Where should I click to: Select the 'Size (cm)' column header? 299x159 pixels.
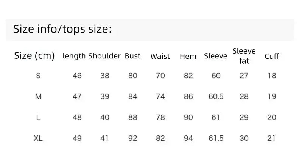[34, 56]
